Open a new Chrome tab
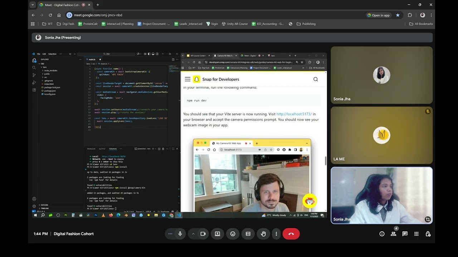This screenshot has width=458, height=257. 98,5
